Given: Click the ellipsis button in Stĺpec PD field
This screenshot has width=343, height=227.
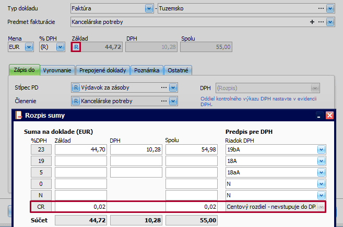Looking at the screenshot, I should pyautogui.click(x=164, y=87).
